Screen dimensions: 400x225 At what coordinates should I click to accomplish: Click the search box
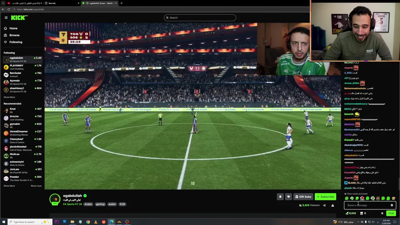click(x=200, y=17)
